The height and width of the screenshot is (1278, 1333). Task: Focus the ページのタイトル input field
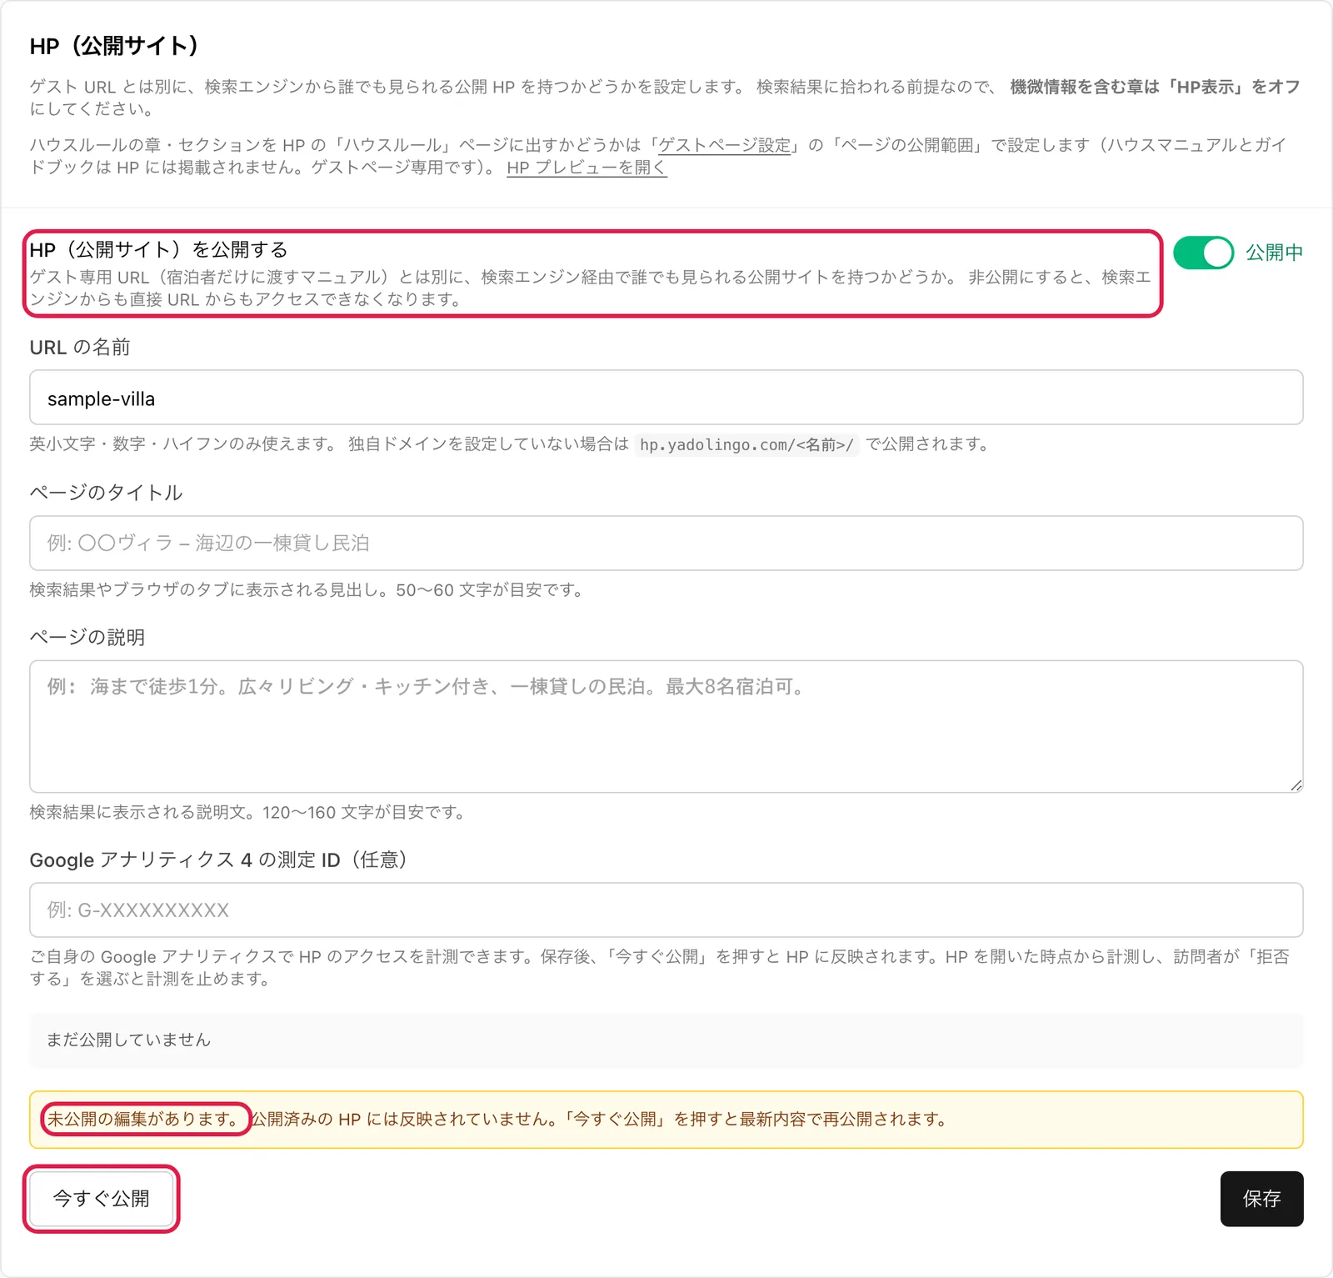click(666, 544)
